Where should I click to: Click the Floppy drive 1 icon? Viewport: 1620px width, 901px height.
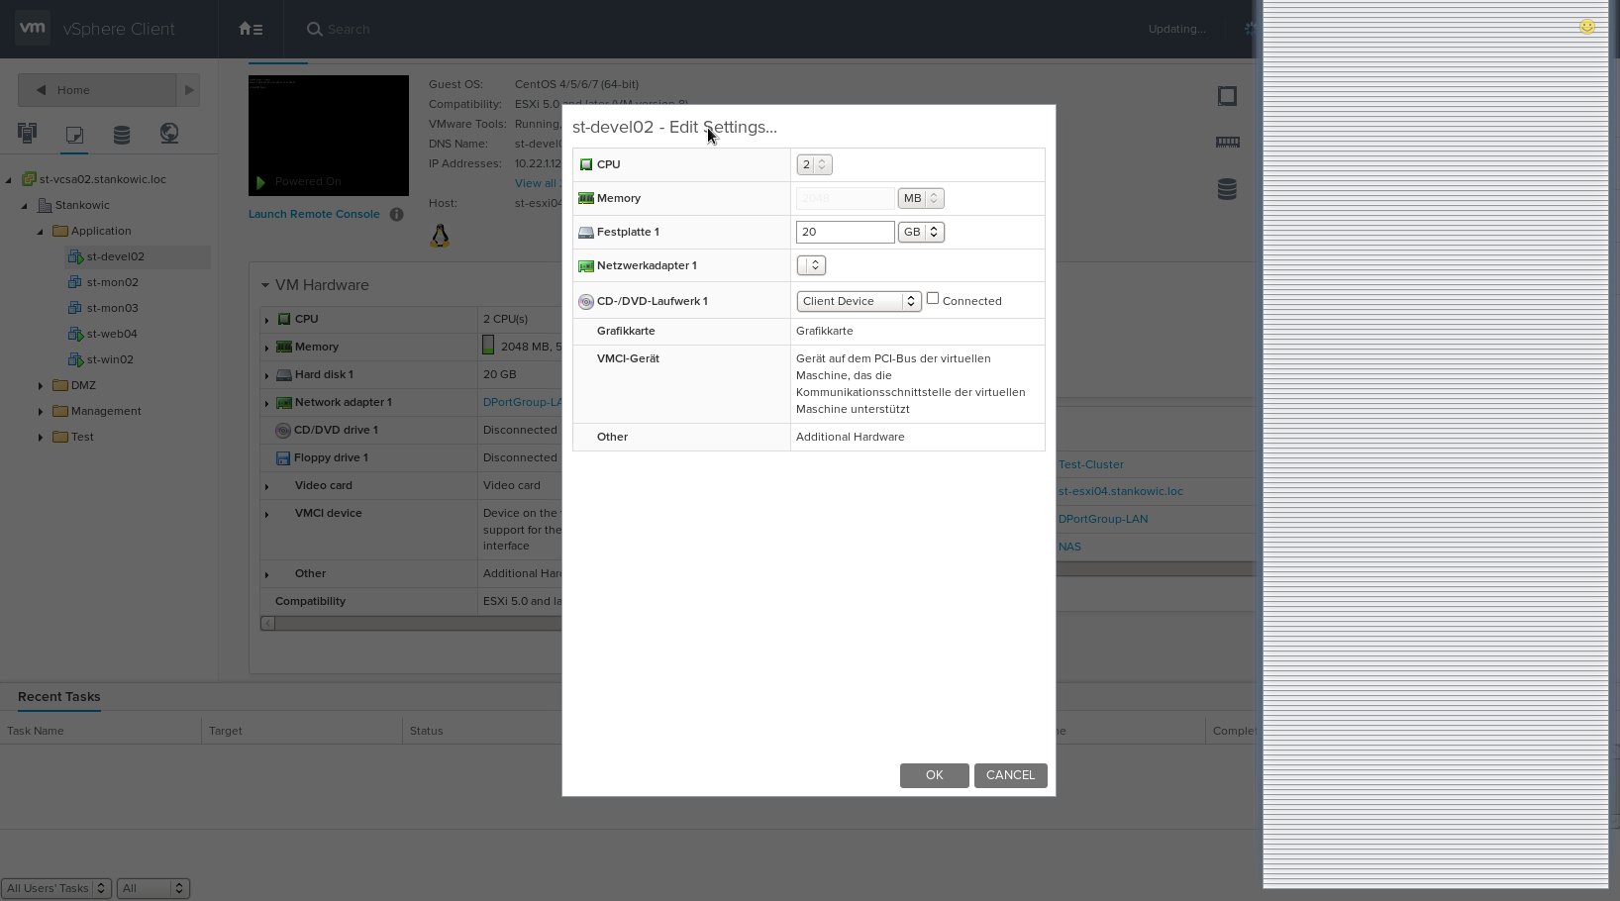pyautogui.click(x=282, y=457)
